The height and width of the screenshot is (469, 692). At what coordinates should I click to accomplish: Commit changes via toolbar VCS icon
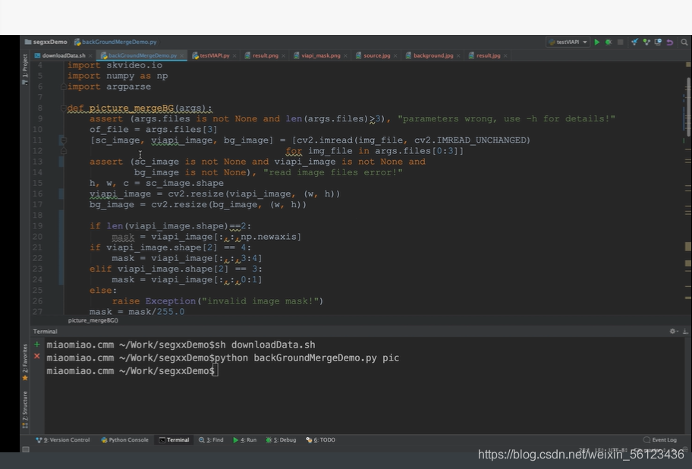click(646, 42)
